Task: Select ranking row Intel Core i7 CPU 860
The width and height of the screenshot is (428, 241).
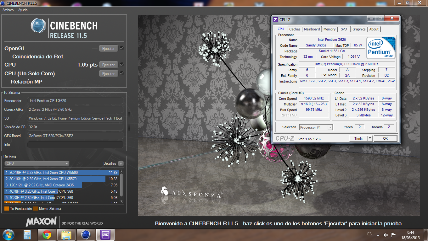Action: point(62,198)
